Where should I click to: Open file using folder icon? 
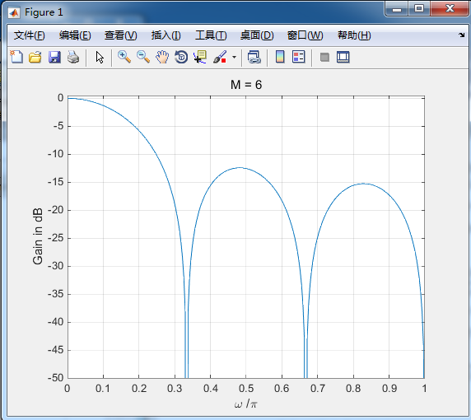coord(35,57)
